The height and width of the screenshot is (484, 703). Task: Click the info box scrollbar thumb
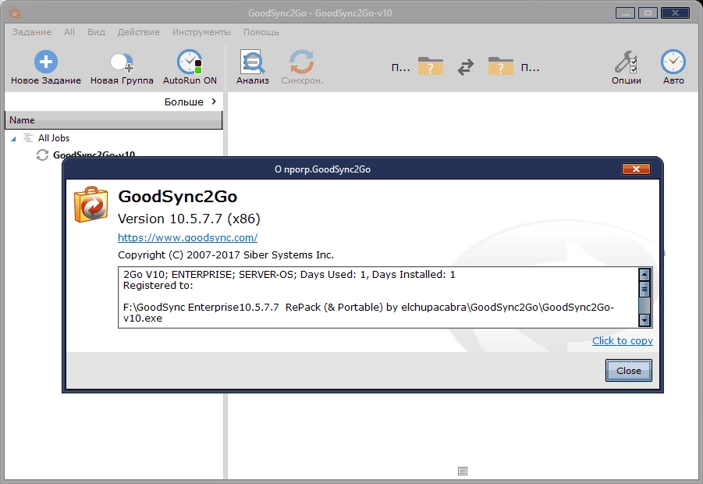pos(644,290)
